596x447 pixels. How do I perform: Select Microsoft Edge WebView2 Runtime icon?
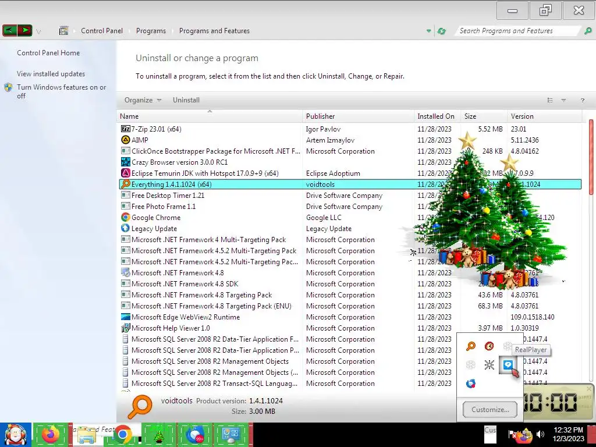pyautogui.click(x=126, y=317)
